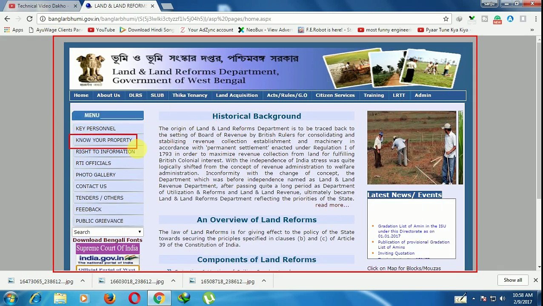Open the Apps shortcut in bookmarks bar
543x306 pixels.
click(x=14, y=30)
